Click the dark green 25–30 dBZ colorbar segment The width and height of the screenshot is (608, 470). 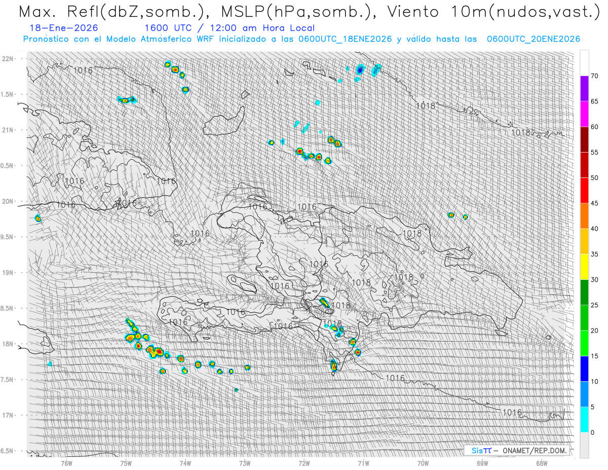pyautogui.click(x=584, y=292)
